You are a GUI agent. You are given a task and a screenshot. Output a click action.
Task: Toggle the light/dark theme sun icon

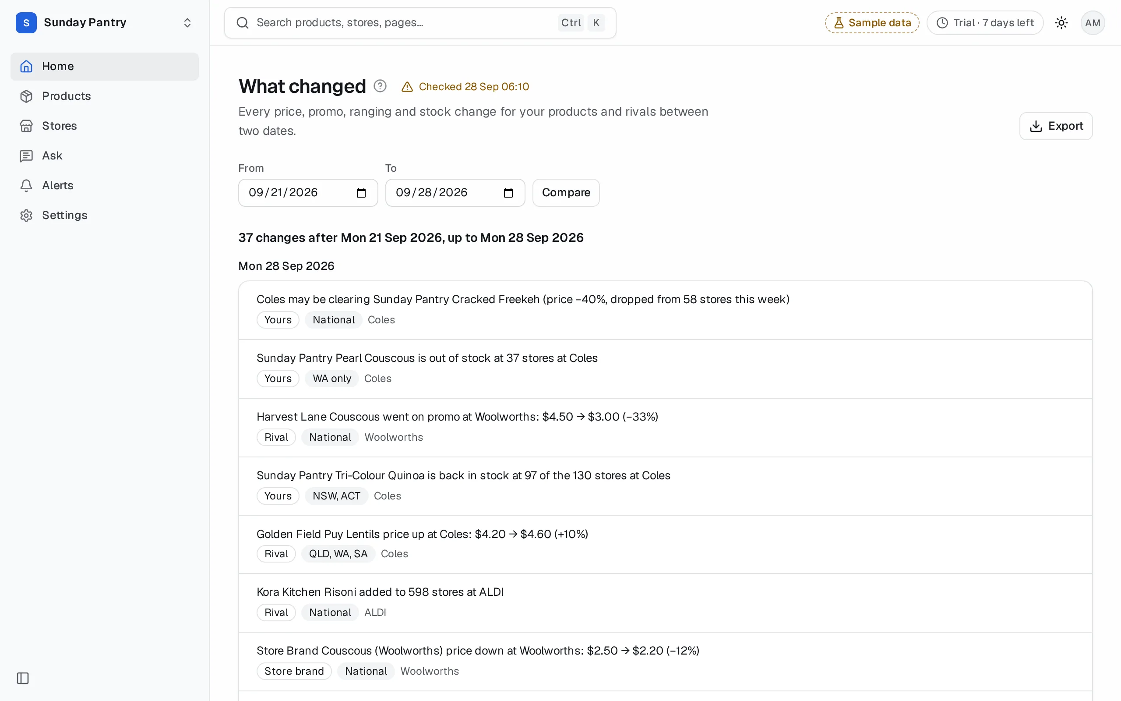tap(1061, 23)
